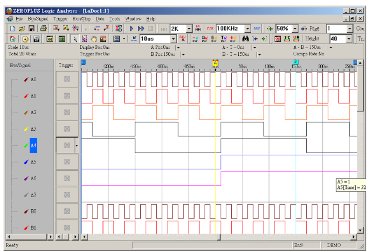Open the Run/Stop menu
The image size is (371, 252).
click(81, 19)
